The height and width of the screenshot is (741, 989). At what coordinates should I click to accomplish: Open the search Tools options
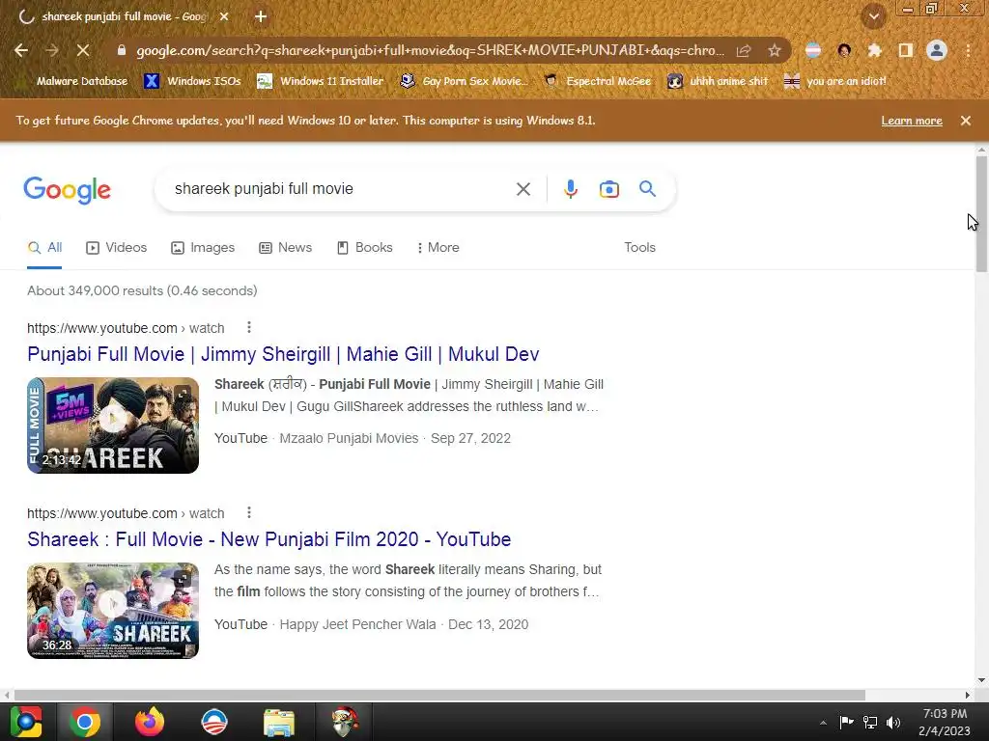[639, 248]
